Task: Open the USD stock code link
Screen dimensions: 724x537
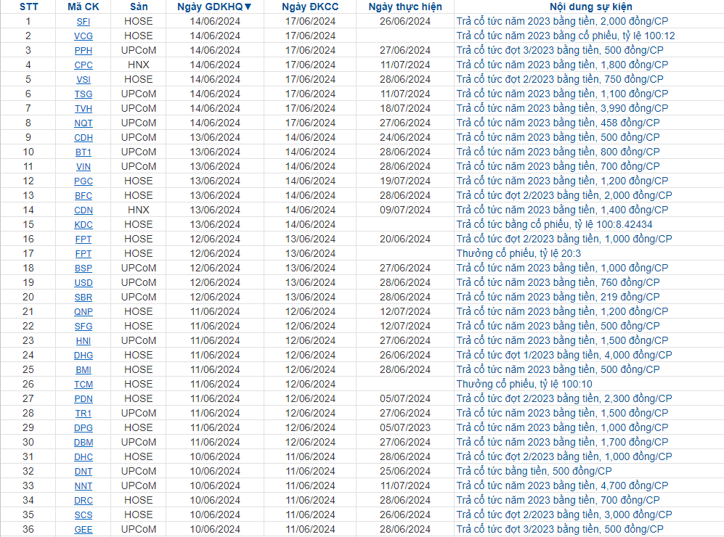Action: 83,283
